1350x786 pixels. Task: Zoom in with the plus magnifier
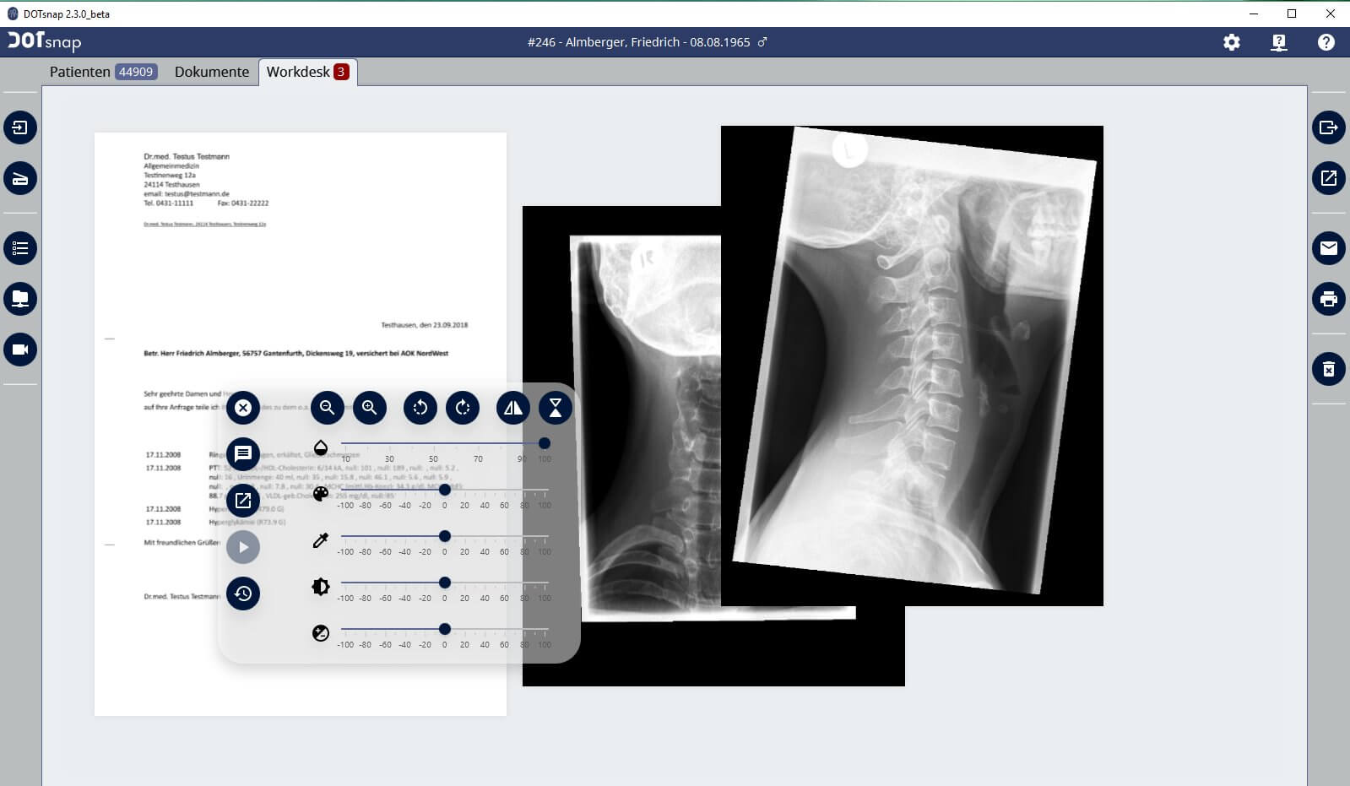tap(370, 408)
